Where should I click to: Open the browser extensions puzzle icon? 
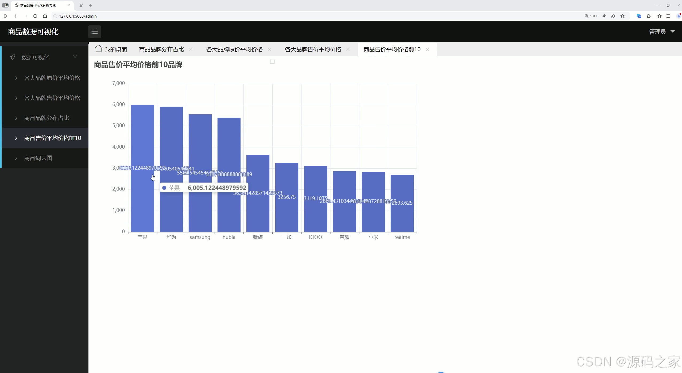point(648,16)
